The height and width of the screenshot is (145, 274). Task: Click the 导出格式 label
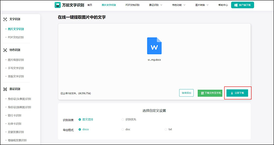pos(68,130)
